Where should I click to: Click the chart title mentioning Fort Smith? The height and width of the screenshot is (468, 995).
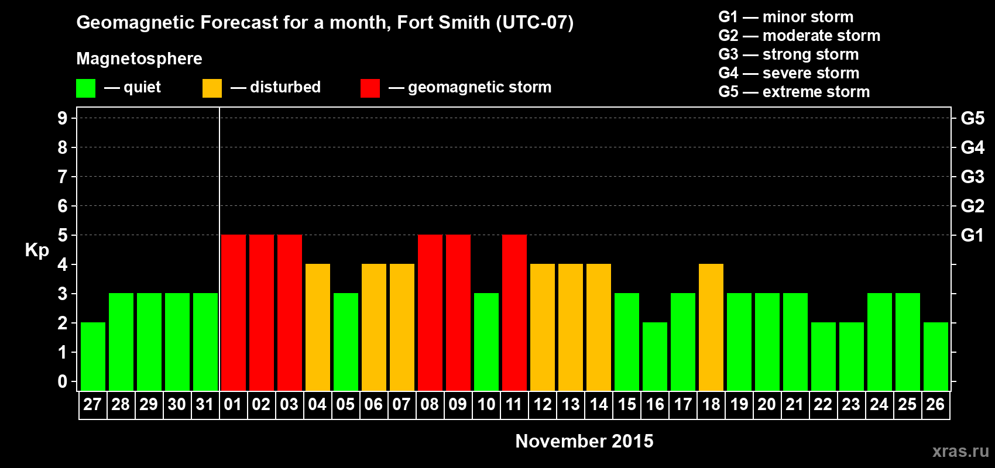[325, 23]
